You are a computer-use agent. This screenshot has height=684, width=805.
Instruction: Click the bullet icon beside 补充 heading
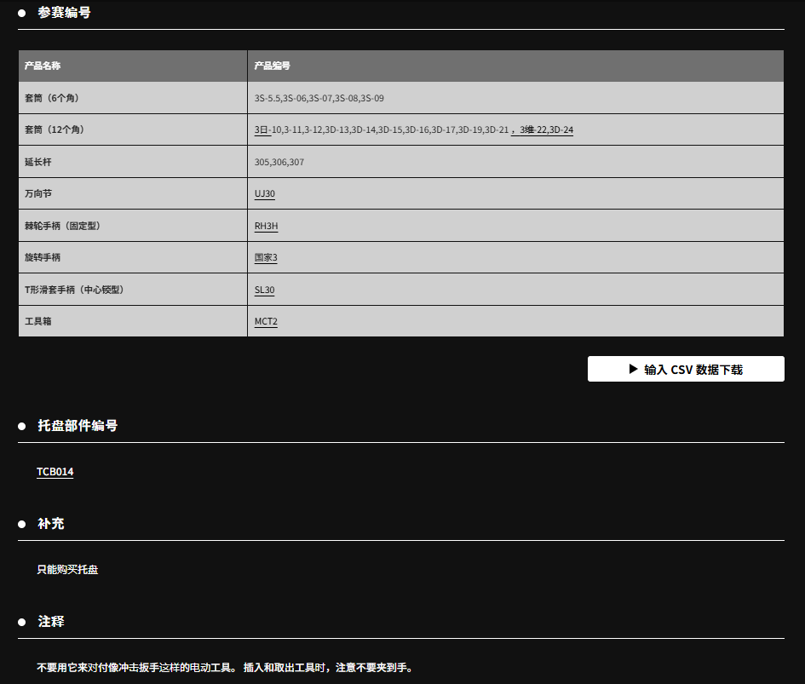point(22,524)
